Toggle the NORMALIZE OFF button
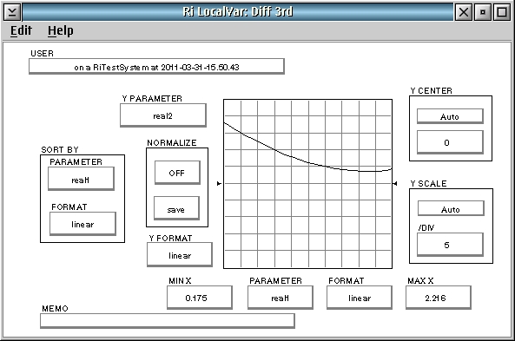This screenshot has height=341, width=515. pos(177,173)
